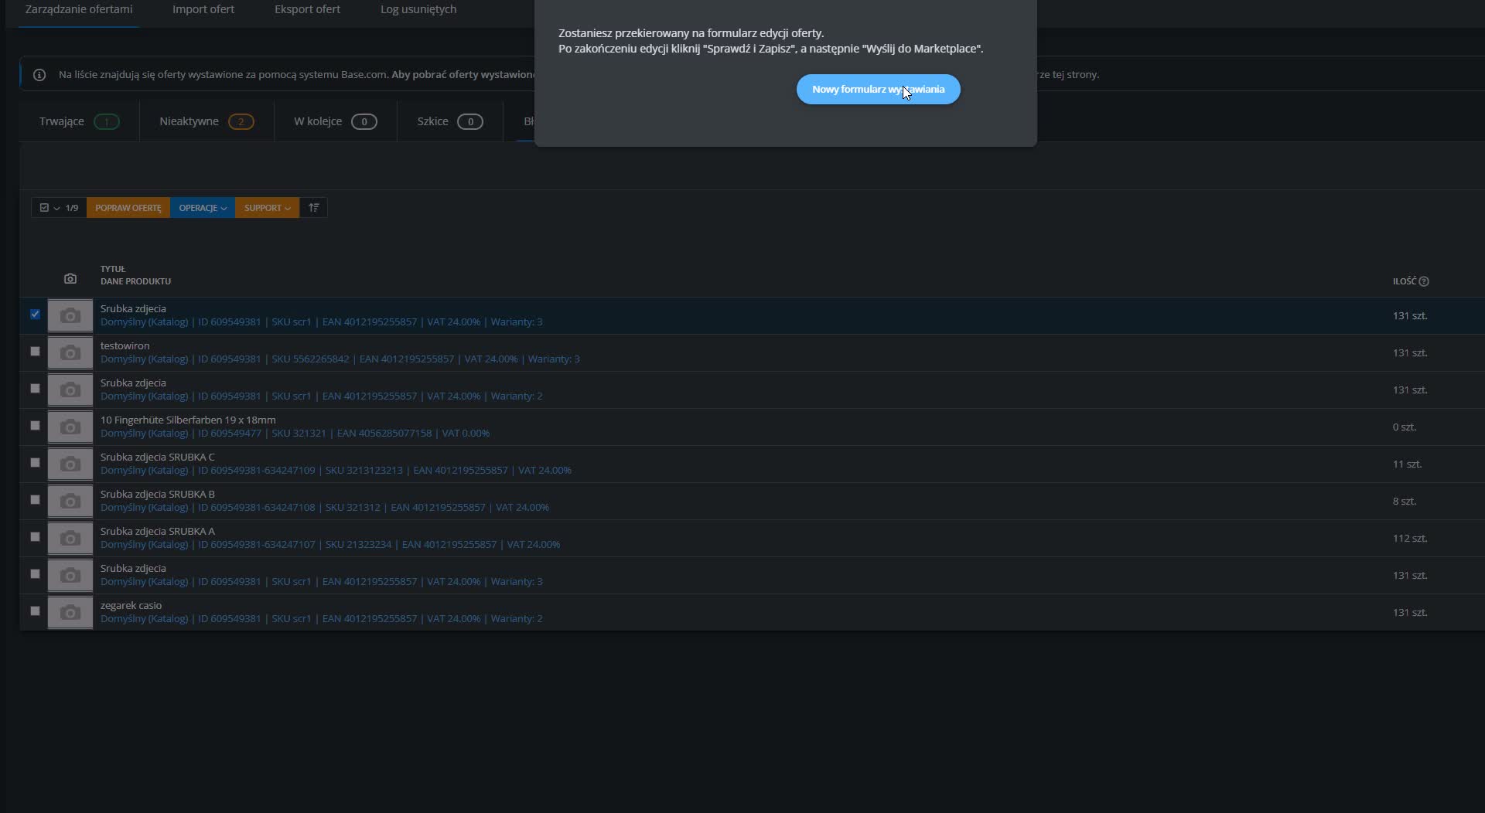Click the Srubka zdjecia SRUBKA A title

pyautogui.click(x=158, y=531)
